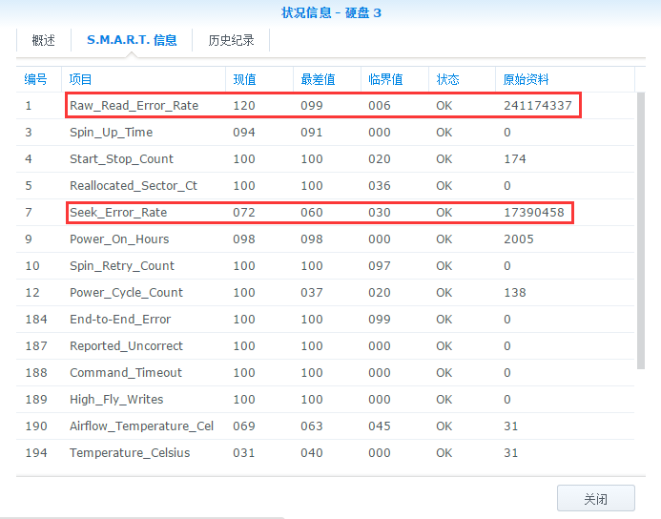Click the 临界值 column header
Screen dimensions: 661x519
coord(395,79)
